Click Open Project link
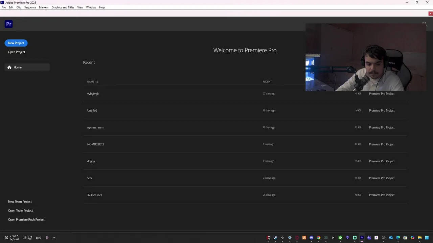Screen dimensions: 433x243 [17, 52]
